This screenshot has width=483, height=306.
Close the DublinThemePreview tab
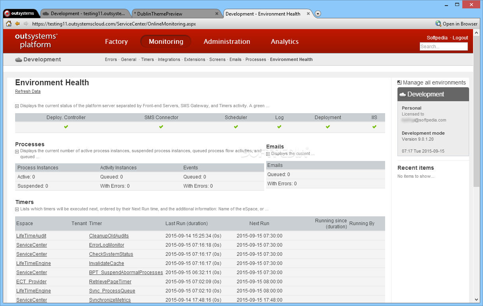217,14
